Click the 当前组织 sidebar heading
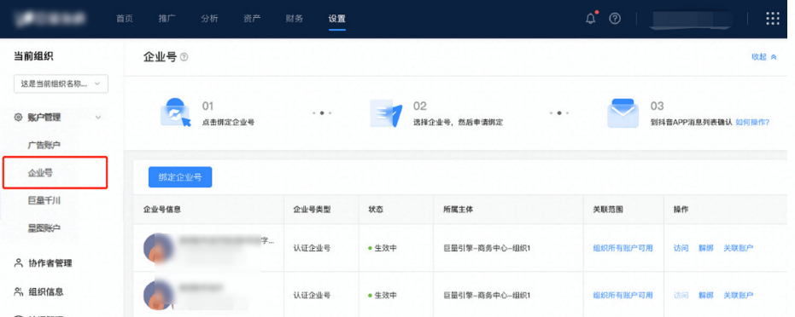Viewport: 795px width, 317px height. pos(33,56)
